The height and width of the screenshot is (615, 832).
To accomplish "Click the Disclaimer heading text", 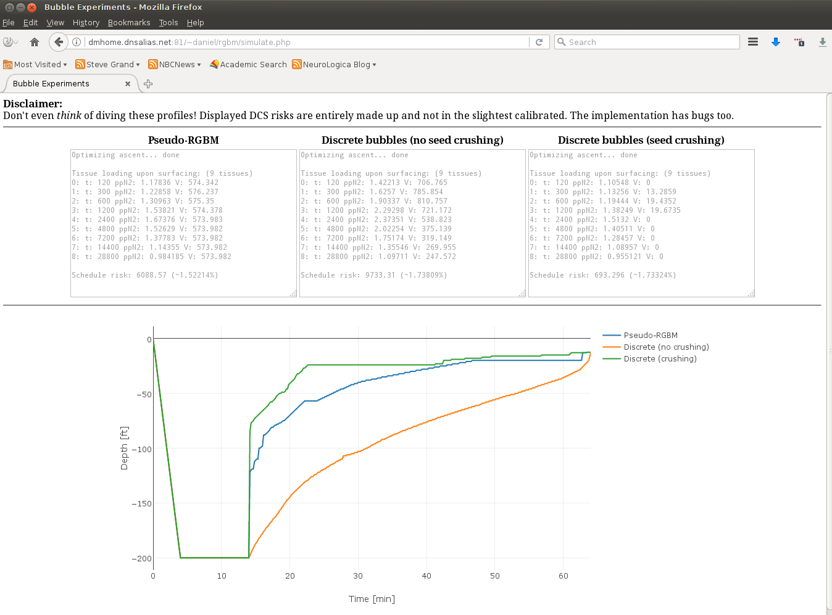I will pyautogui.click(x=33, y=104).
